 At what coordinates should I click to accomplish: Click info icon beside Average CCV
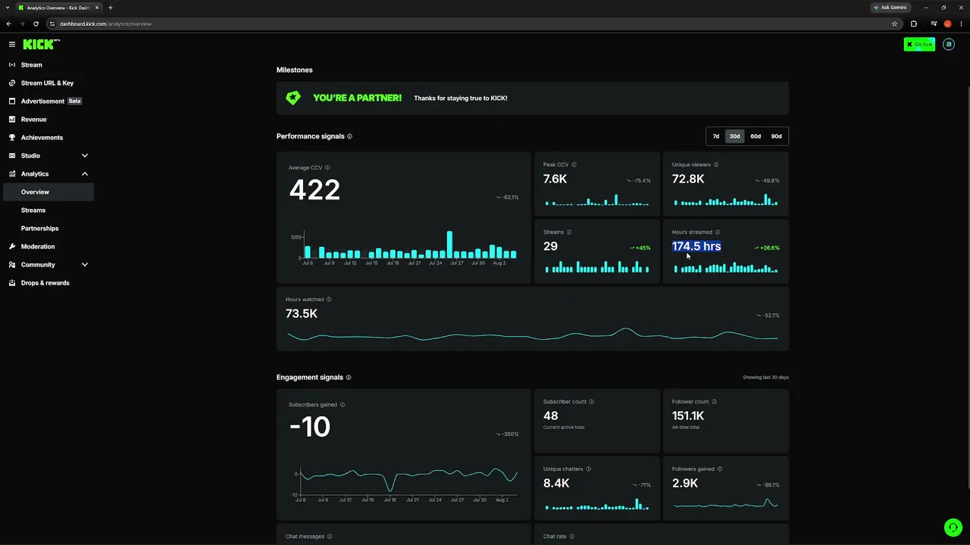tap(327, 168)
